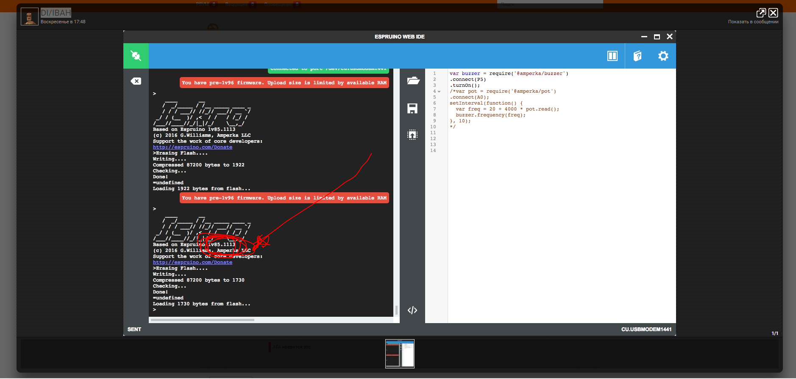Collapse the code fold arrow at line 4

439,91
